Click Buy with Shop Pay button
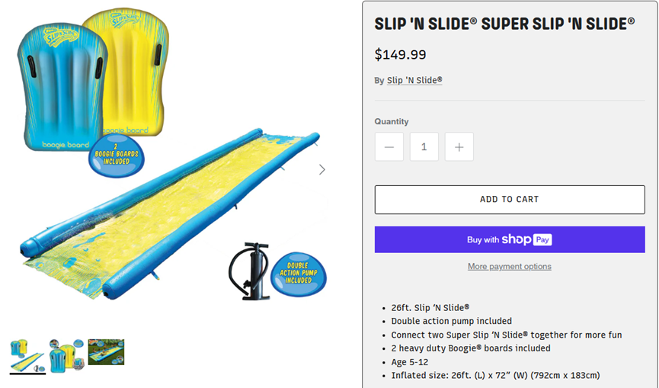 click(x=510, y=239)
